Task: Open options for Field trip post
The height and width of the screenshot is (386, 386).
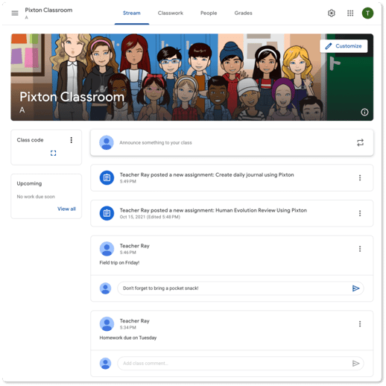Action: click(x=360, y=249)
